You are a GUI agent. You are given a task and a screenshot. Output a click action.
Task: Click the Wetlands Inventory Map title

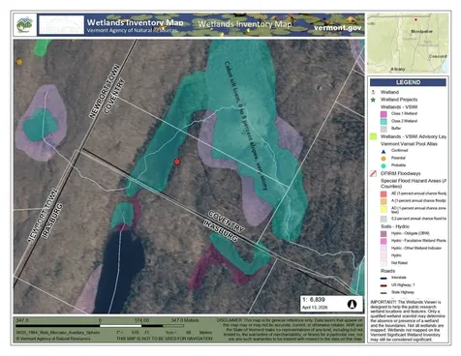[x=135, y=22]
